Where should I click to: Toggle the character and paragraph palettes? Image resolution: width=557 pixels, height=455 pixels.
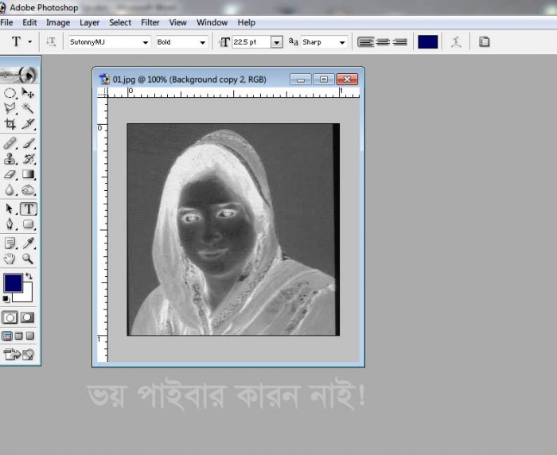(x=484, y=41)
